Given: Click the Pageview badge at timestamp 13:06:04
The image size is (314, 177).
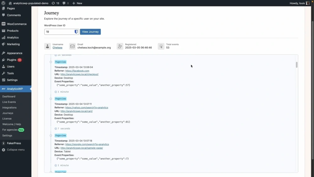Looking at the screenshot, I should pos(61,62).
